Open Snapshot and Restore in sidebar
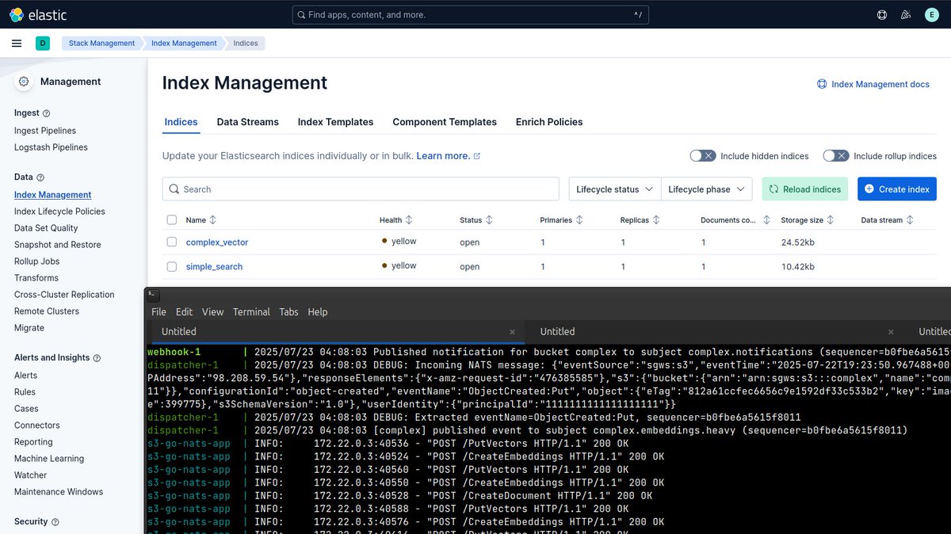The image size is (951, 534). [x=58, y=245]
